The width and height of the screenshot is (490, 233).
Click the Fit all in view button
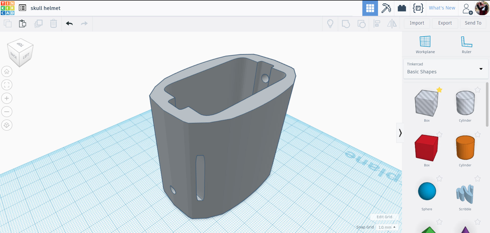click(7, 85)
